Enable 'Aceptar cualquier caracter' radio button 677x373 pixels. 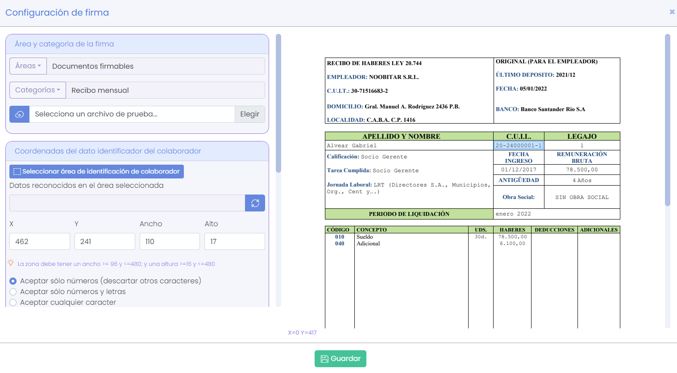(x=13, y=303)
